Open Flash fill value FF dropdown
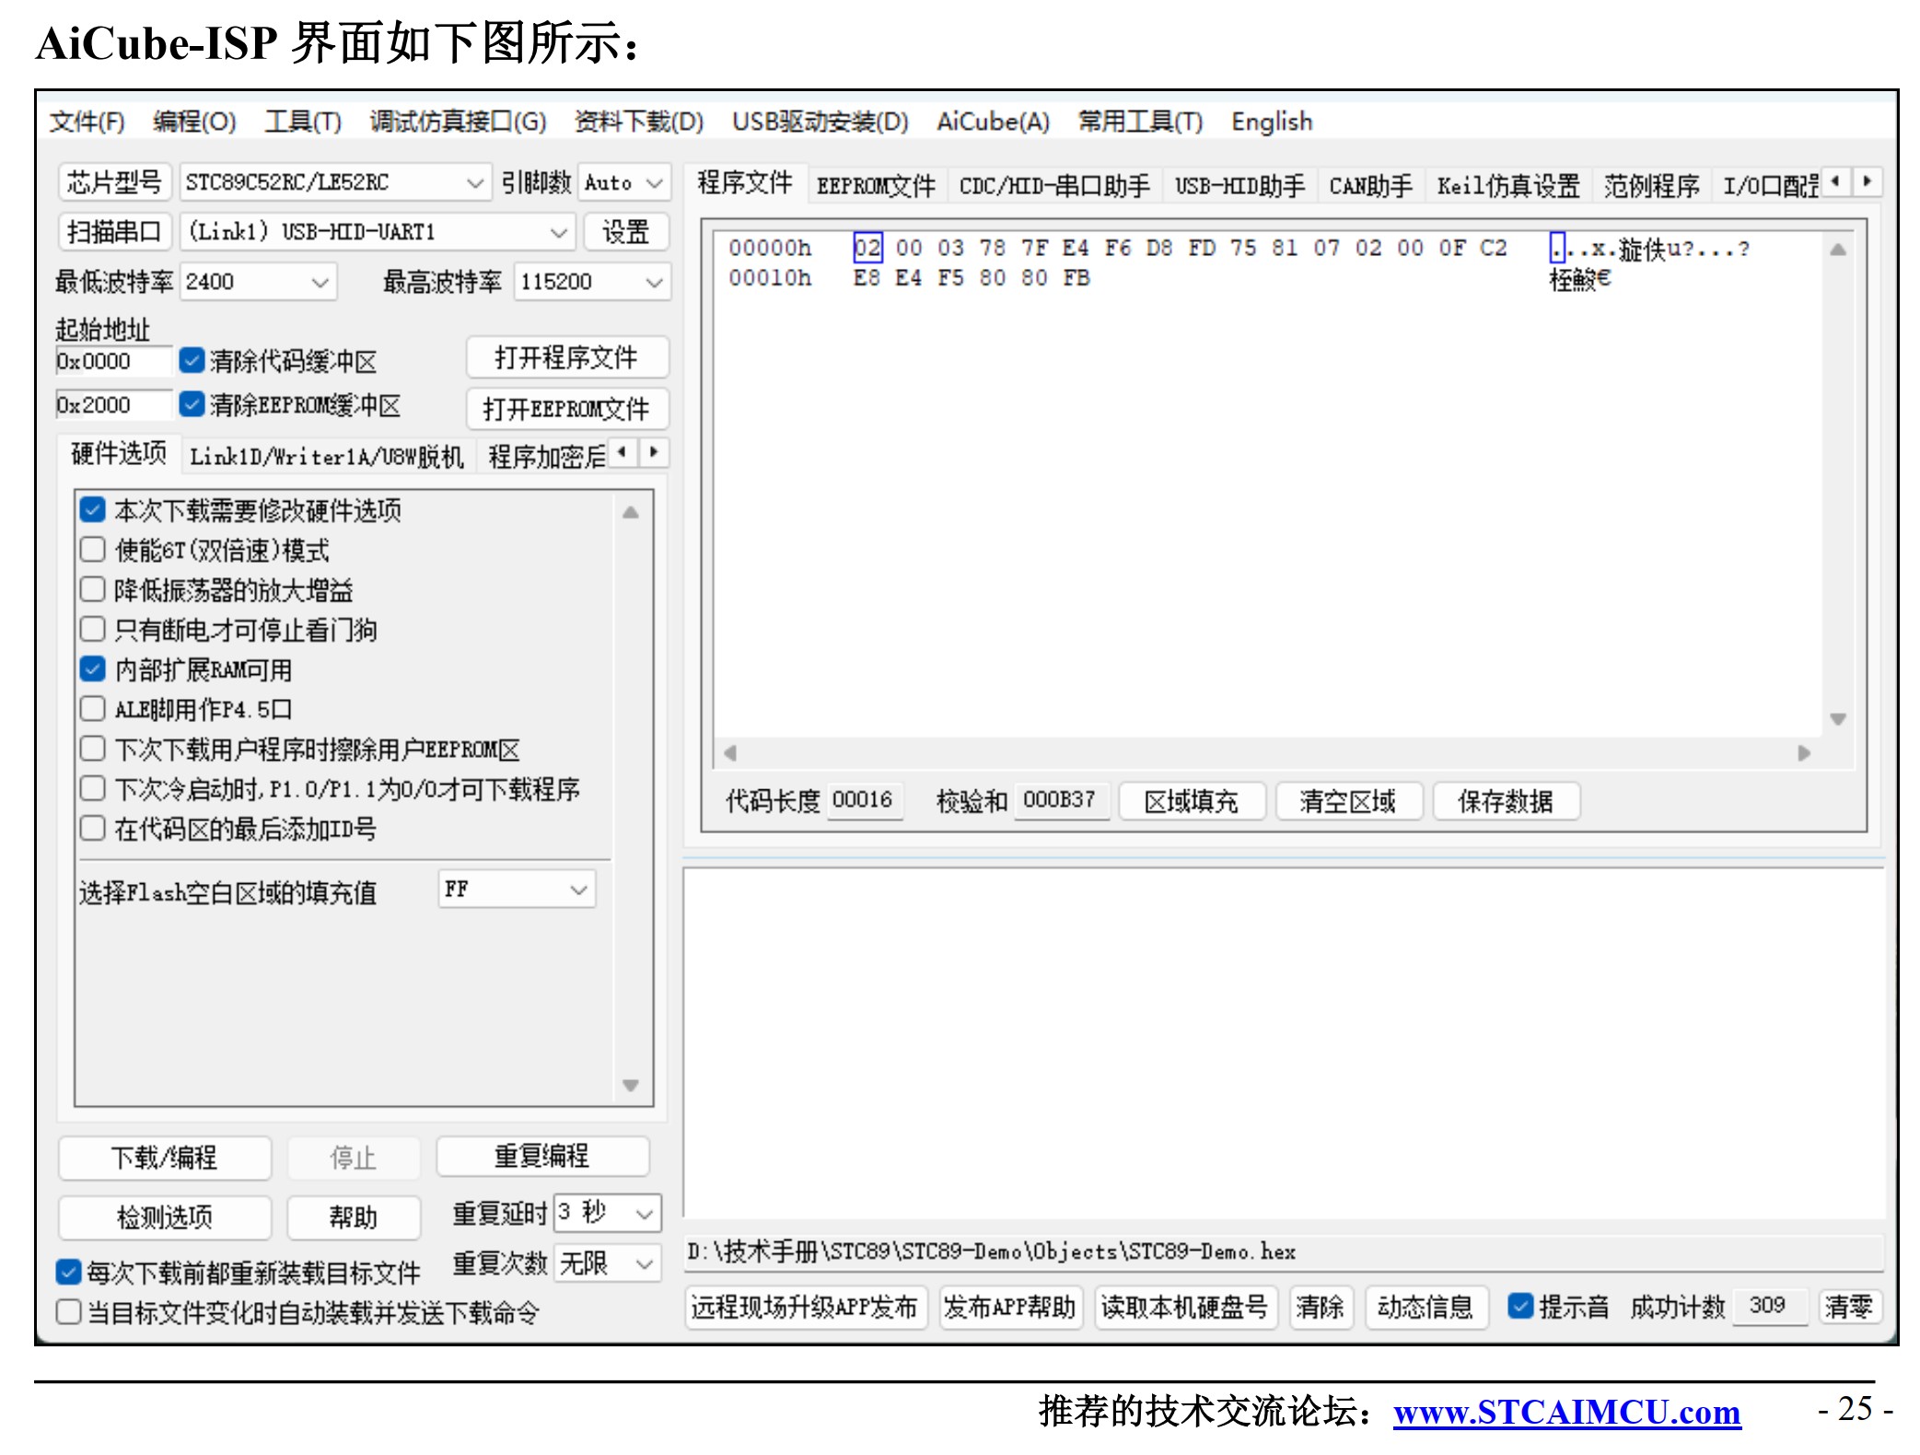Viewport: 1920px width, 1455px height. point(518,890)
